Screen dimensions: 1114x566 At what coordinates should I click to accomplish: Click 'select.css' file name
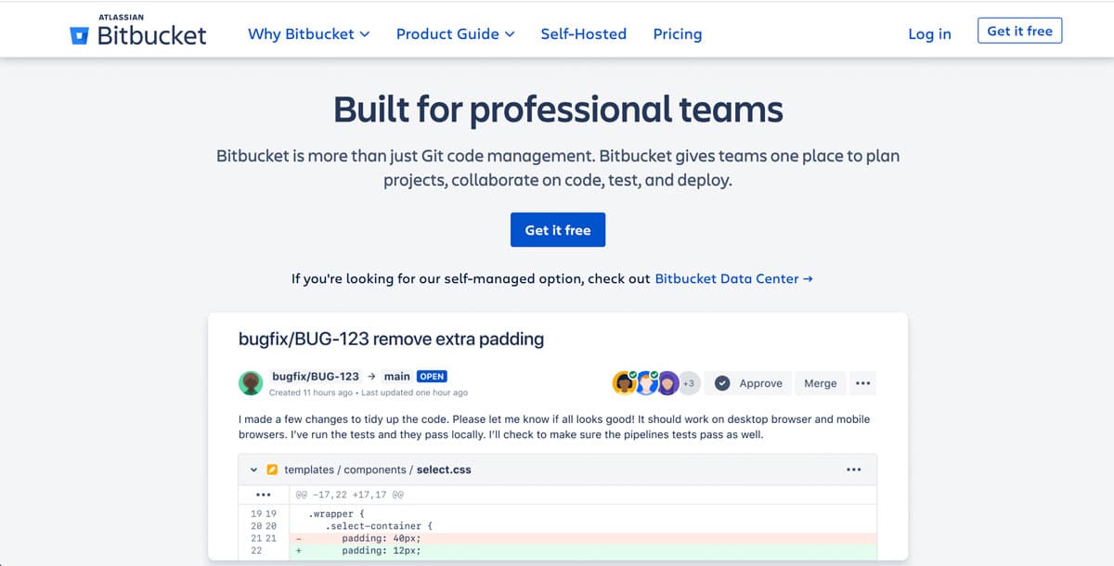pyautogui.click(x=444, y=470)
